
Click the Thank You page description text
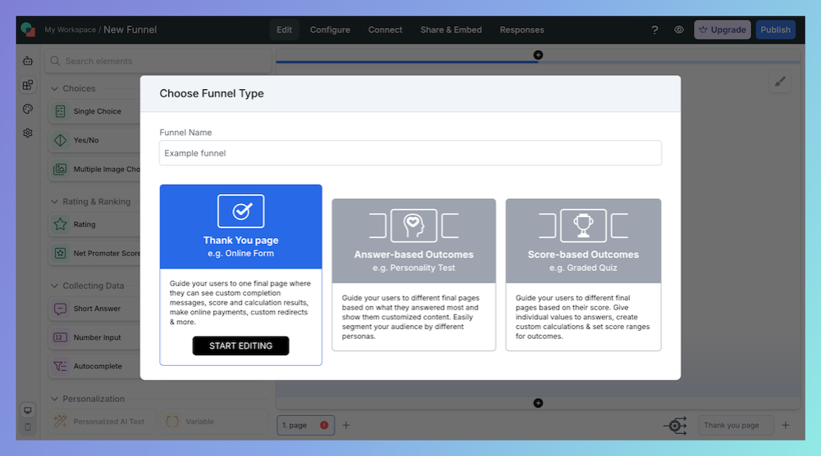click(240, 302)
